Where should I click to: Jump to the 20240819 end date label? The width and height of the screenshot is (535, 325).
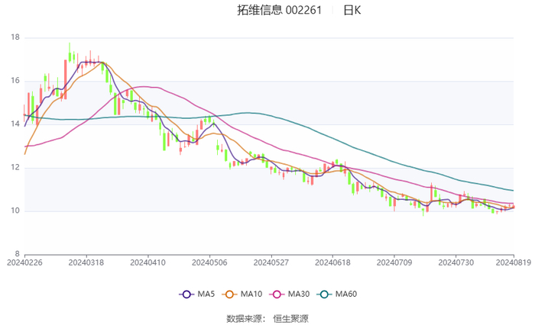coord(511,262)
